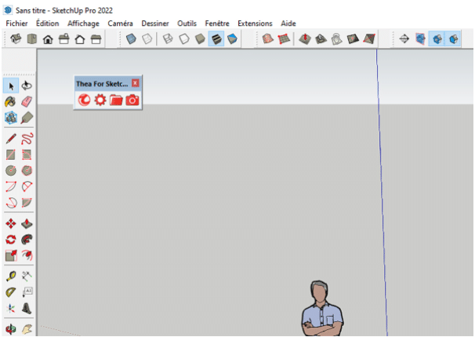Viewport: 475px width, 337px height.
Task: Select the Sandbox Smoove tool
Action: (305, 38)
